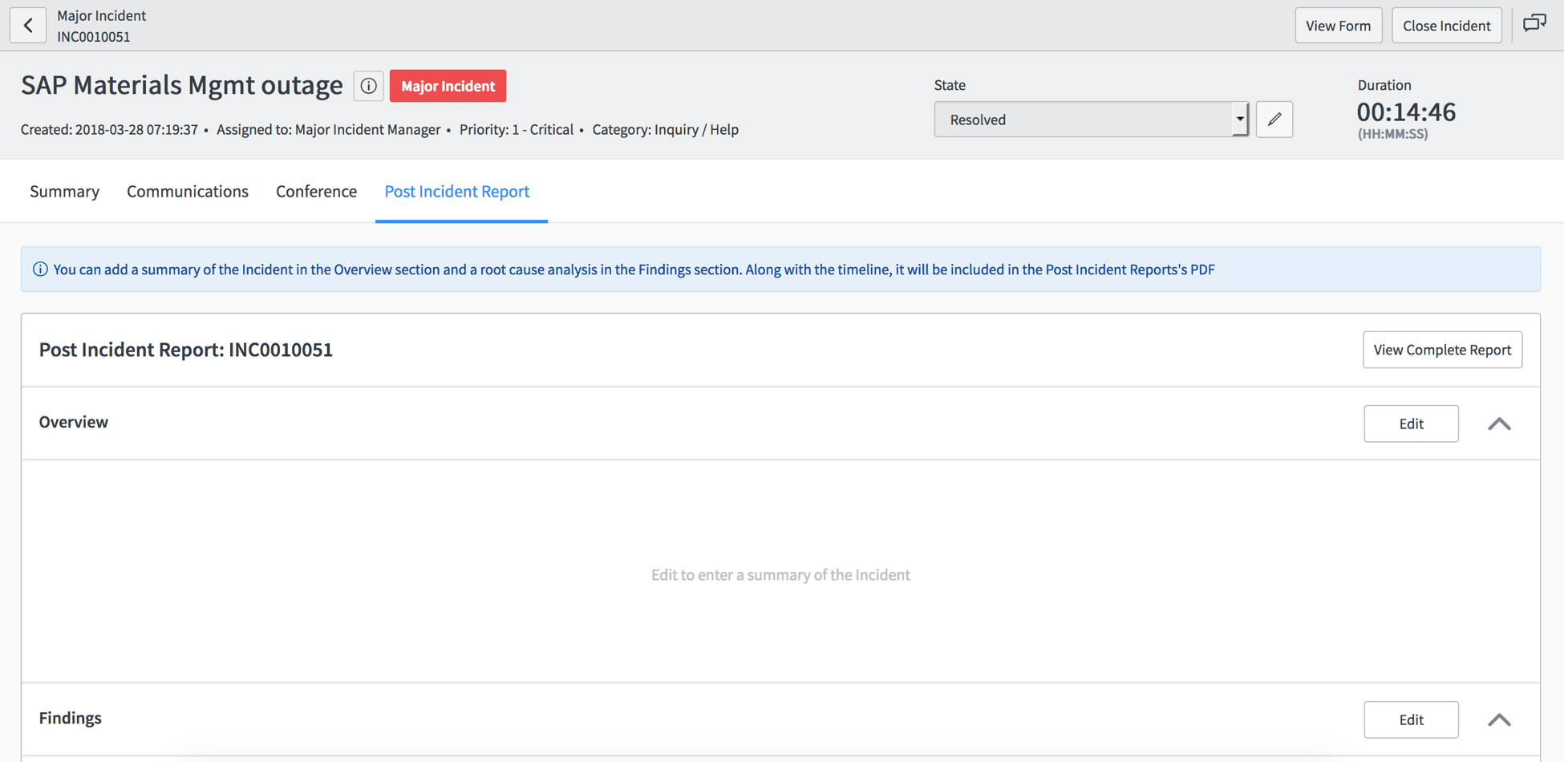Click 'Post Incident Report: INC0010051' heading
The width and height of the screenshot is (1564, 762).
(186, 350)
